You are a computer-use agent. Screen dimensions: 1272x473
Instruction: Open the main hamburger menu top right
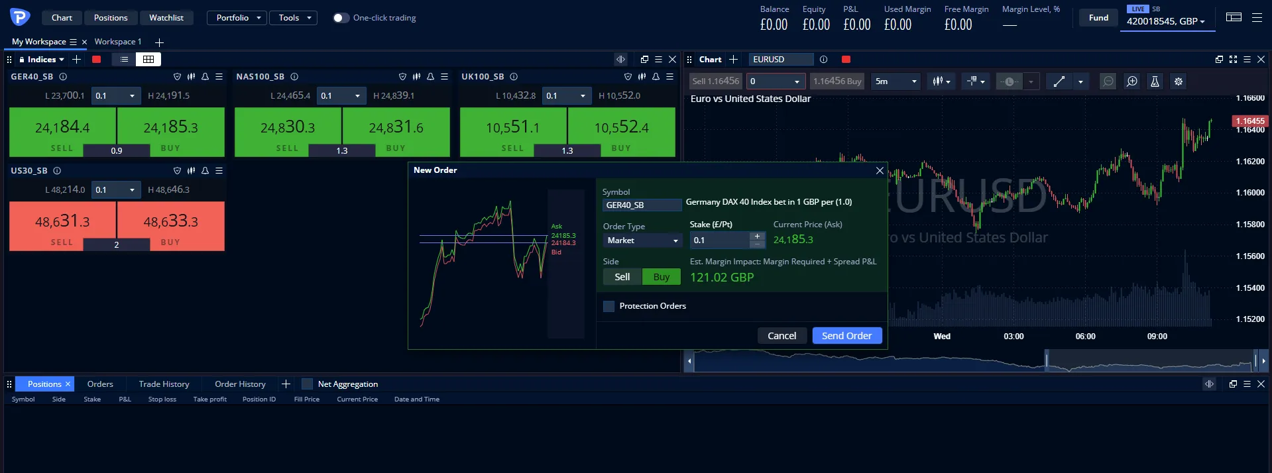pos(1257,18)
